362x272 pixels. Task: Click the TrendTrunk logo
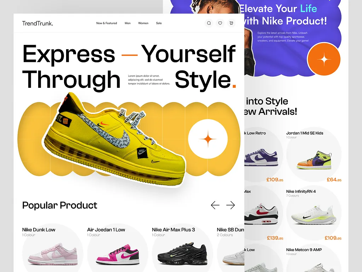(37, 23)
